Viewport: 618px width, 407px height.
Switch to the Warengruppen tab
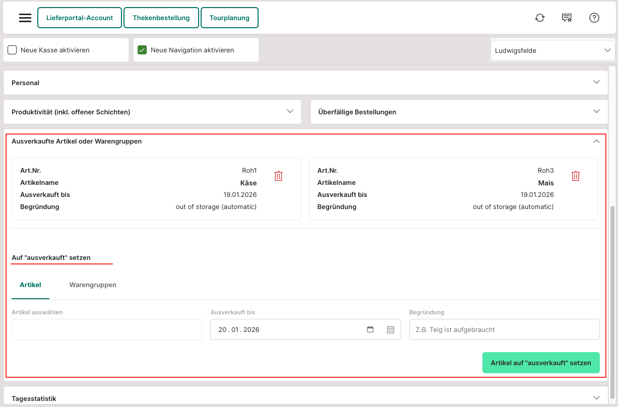93,285
